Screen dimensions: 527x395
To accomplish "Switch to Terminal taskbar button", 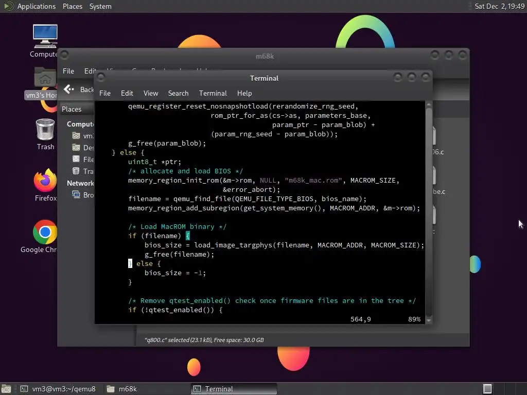I will pyautogui.click(x=234, y=389).
